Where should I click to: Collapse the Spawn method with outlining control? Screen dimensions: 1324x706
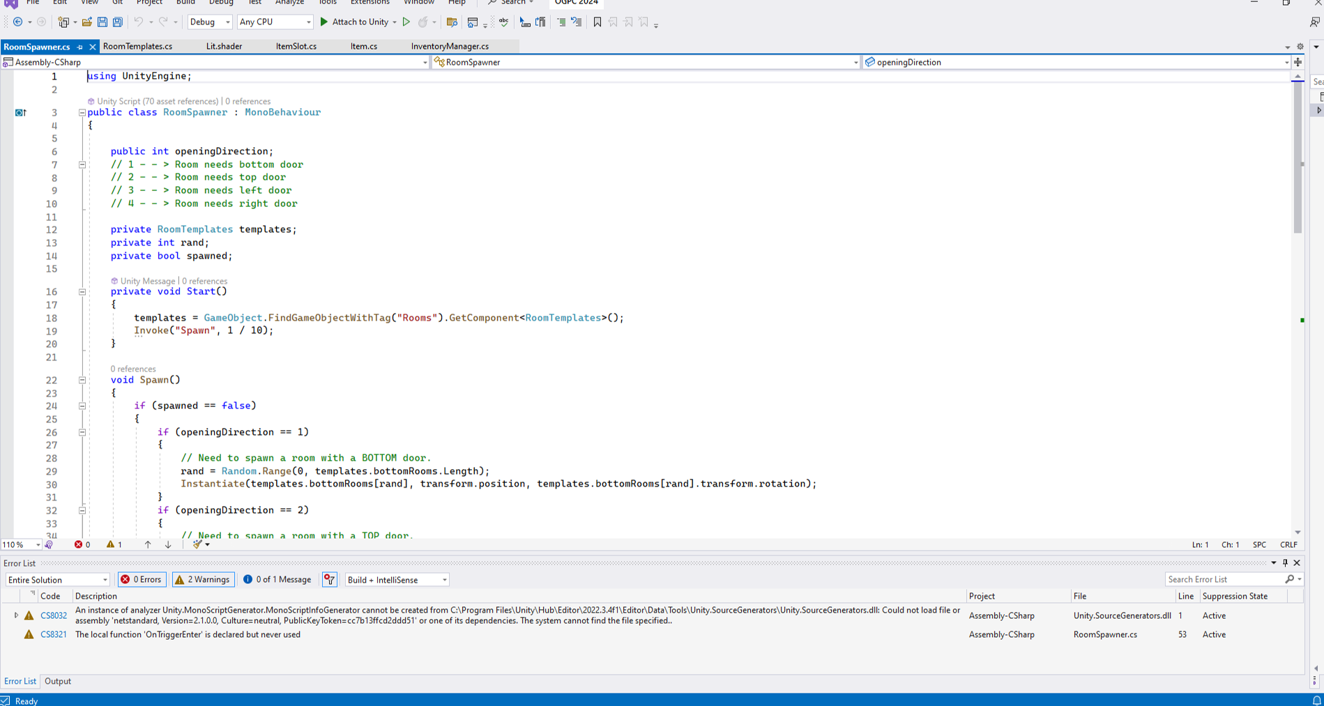[82, 380]
